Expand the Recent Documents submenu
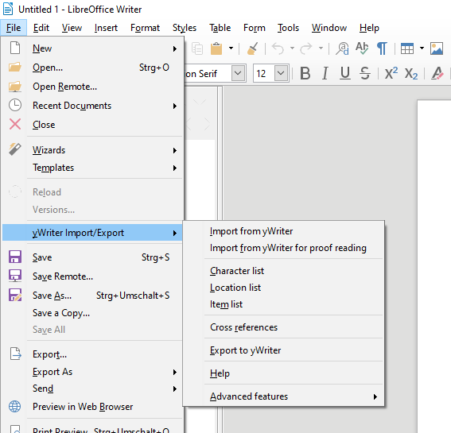 (174, 106)
